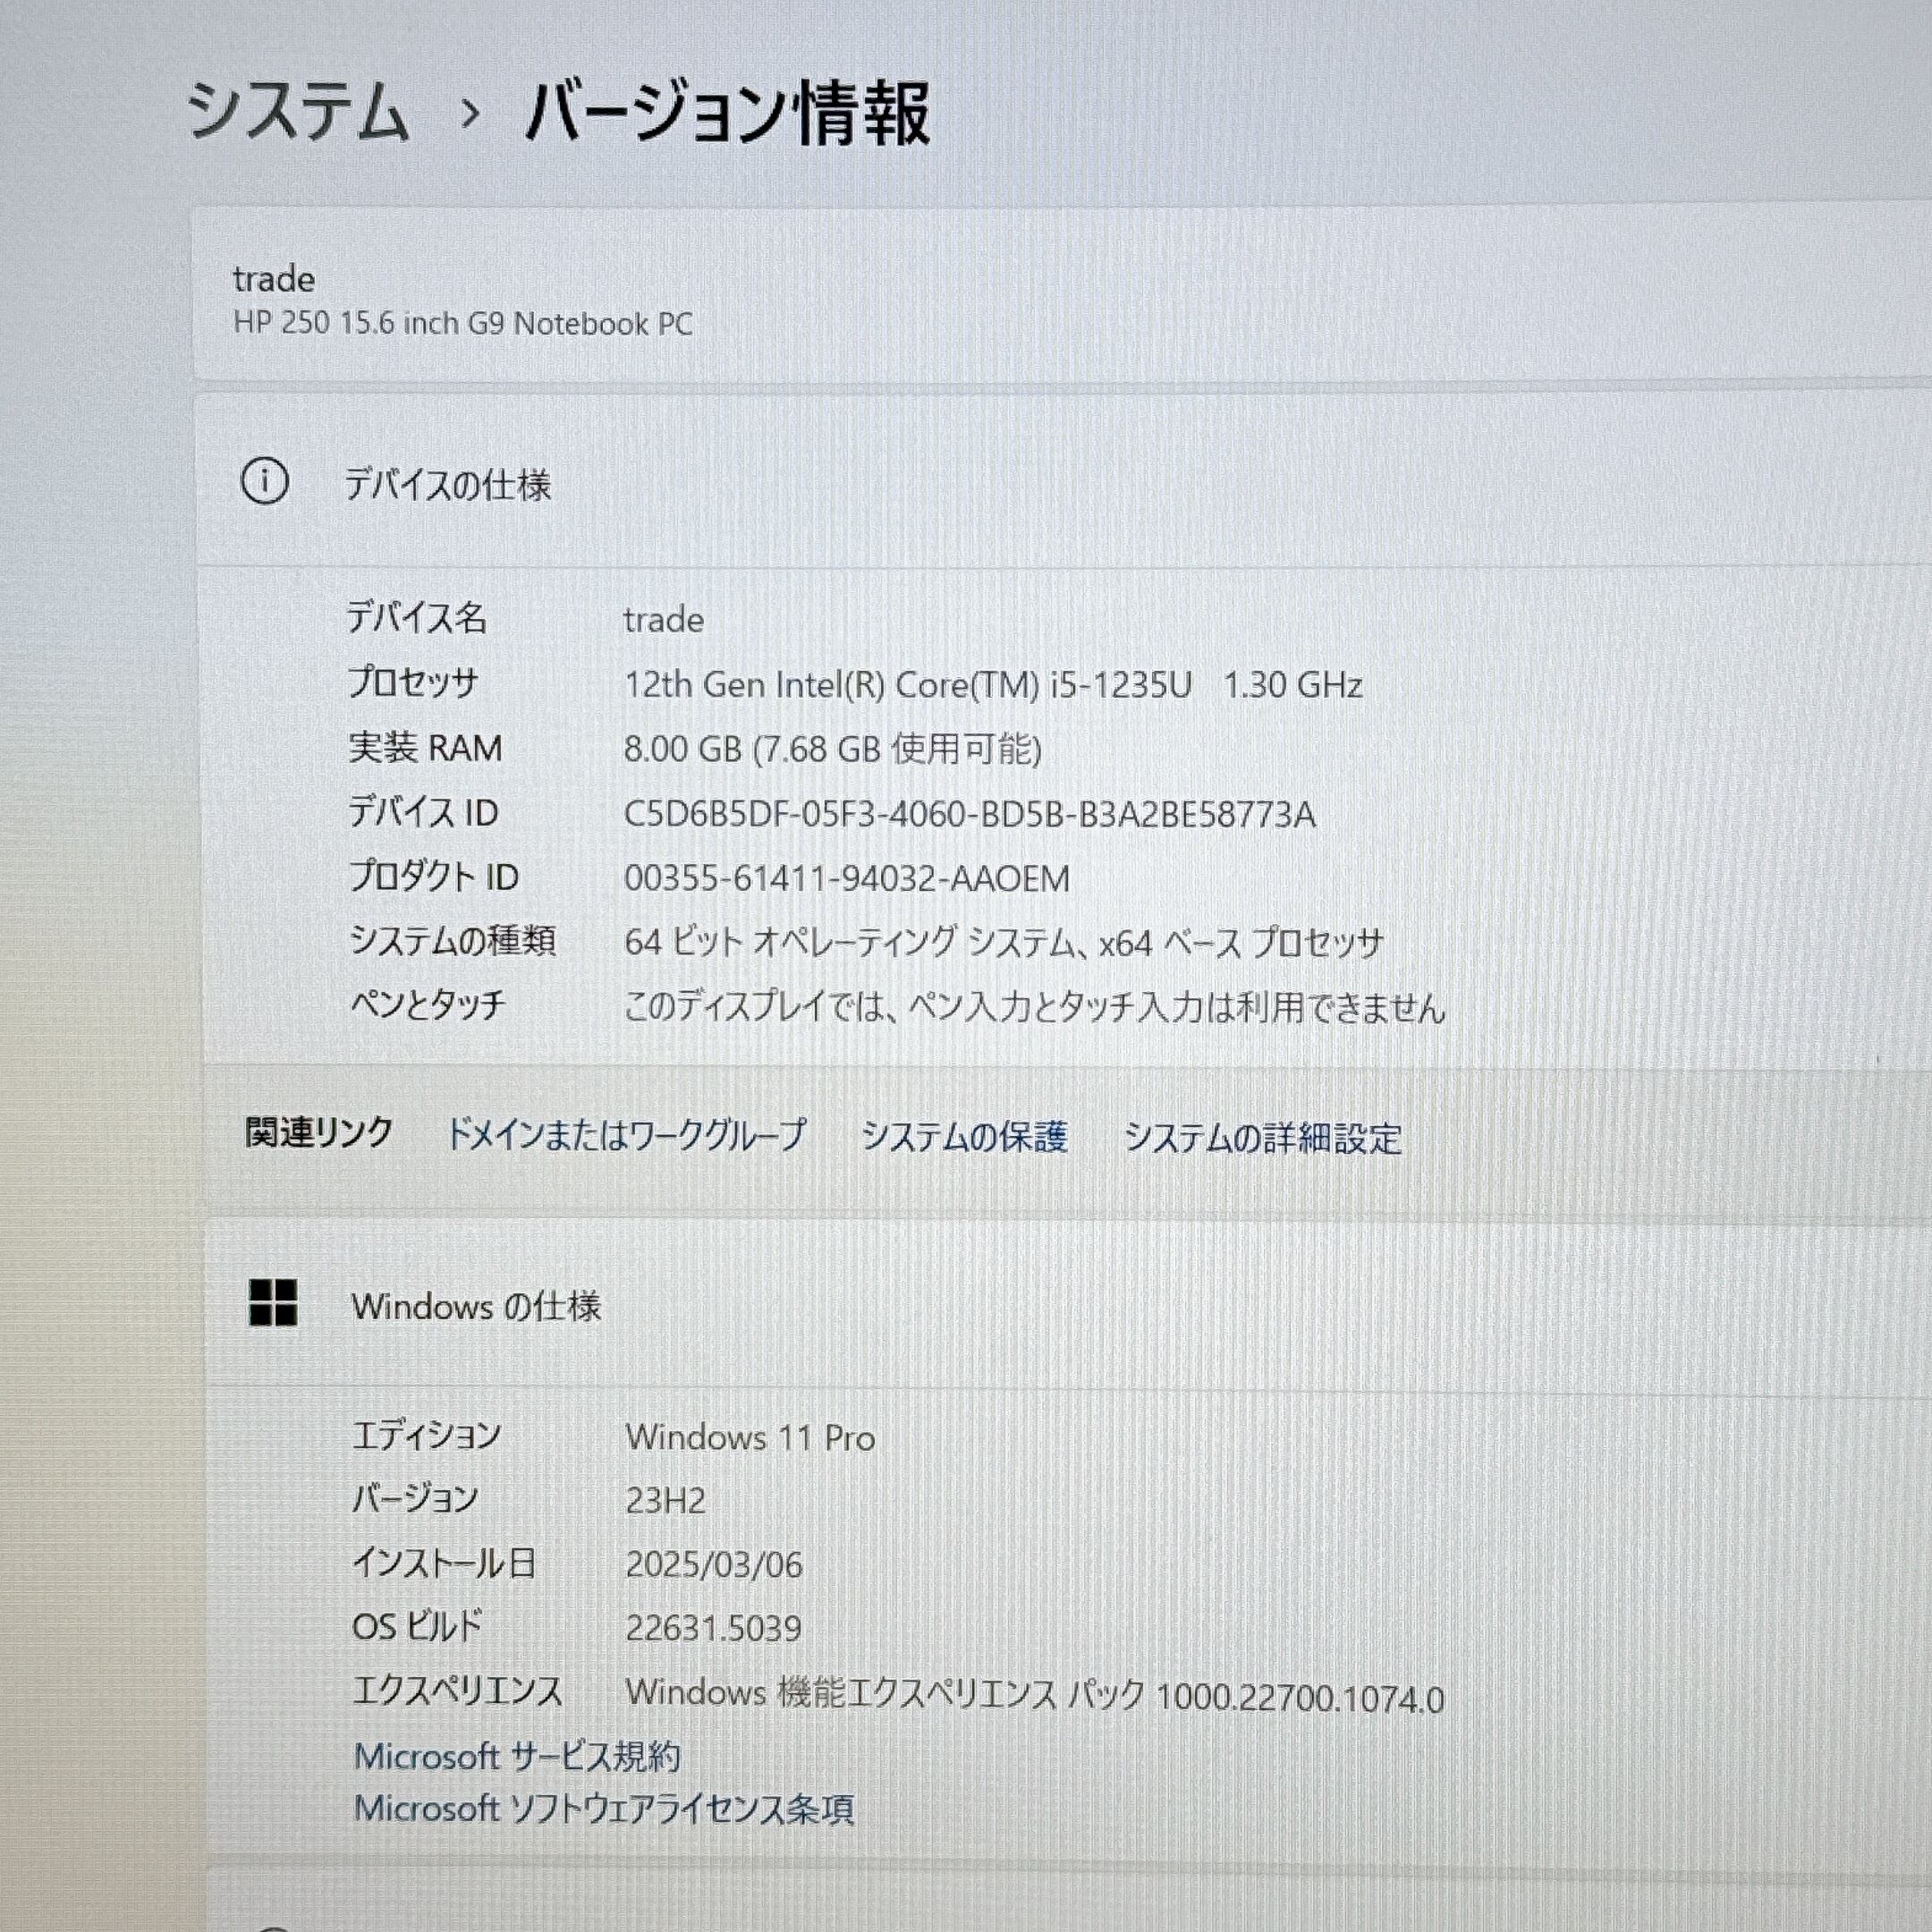Click the info icon beside デバイスの仕様
1932x1932 pixels.
pos(265,482)
